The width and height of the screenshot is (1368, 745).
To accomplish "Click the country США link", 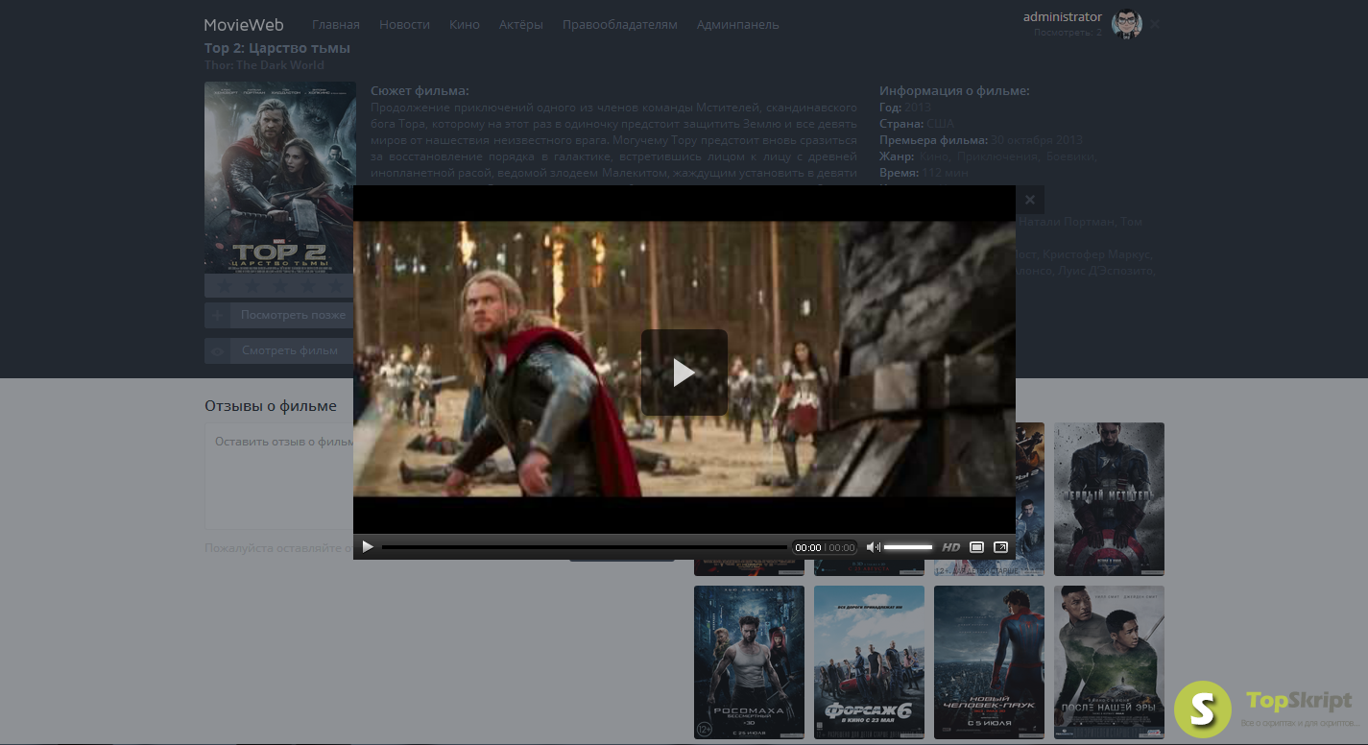I will (941, 124).
